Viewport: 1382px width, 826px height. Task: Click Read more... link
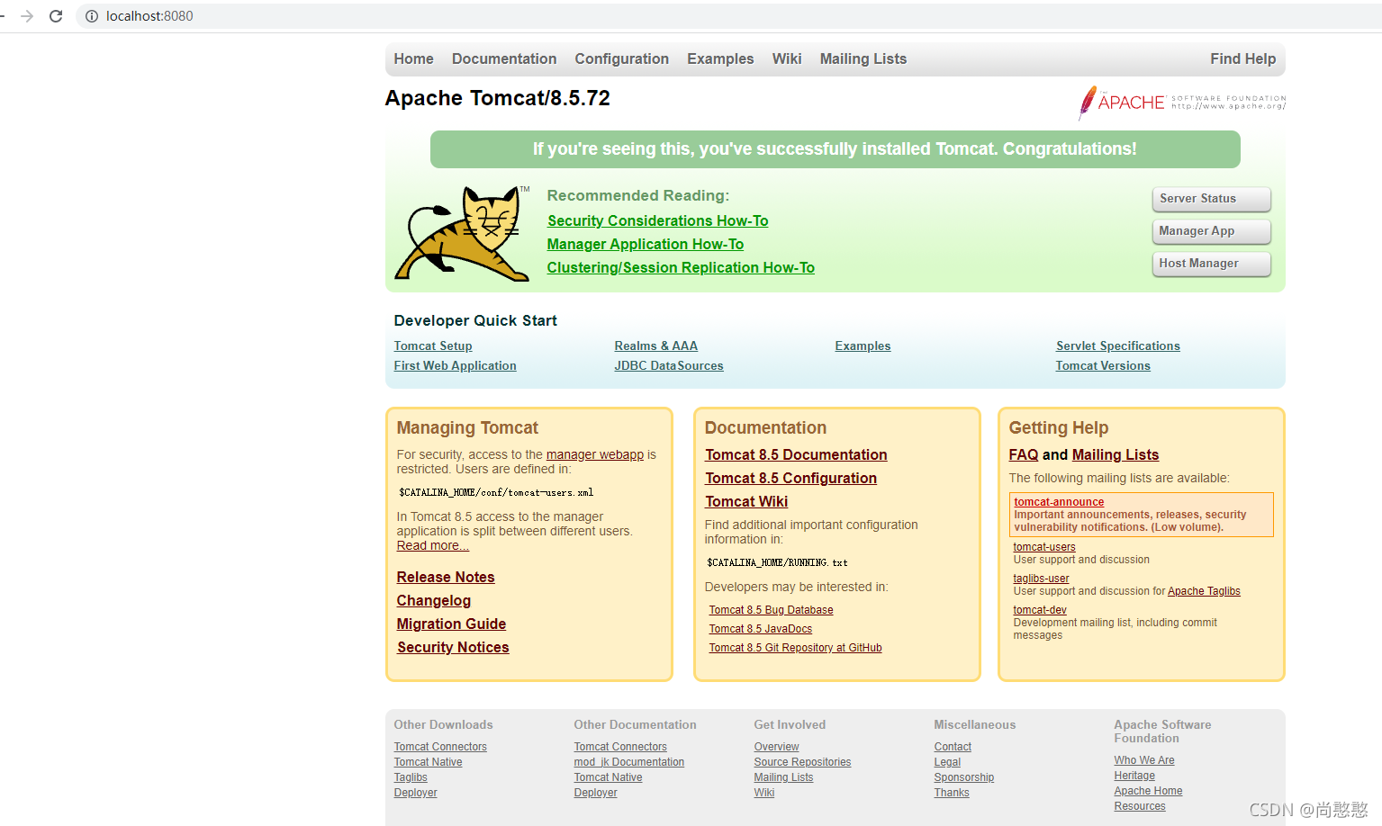tap(433, 545)
